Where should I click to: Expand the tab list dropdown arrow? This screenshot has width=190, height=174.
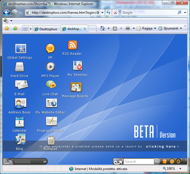tap(30, 29)
